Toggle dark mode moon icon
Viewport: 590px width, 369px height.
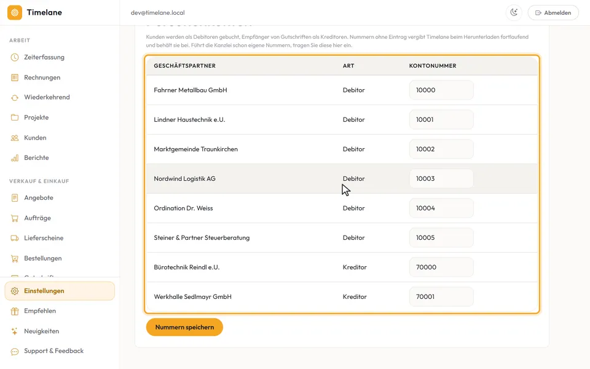[x=514, y=12]
